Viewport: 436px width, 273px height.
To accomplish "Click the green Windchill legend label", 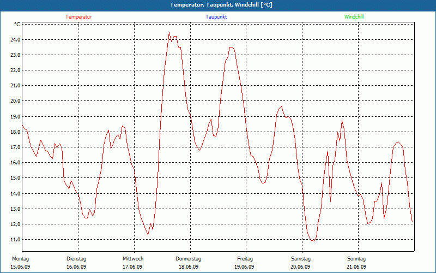I will point(354,17).
